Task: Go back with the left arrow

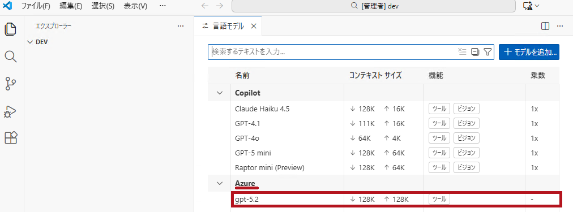Action: coord(206,6)
